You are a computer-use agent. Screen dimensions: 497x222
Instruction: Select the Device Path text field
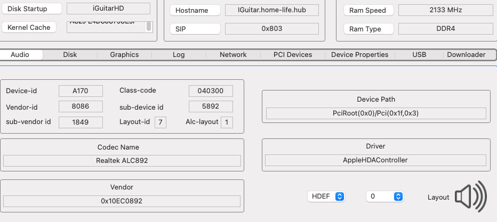click(376, 113)
